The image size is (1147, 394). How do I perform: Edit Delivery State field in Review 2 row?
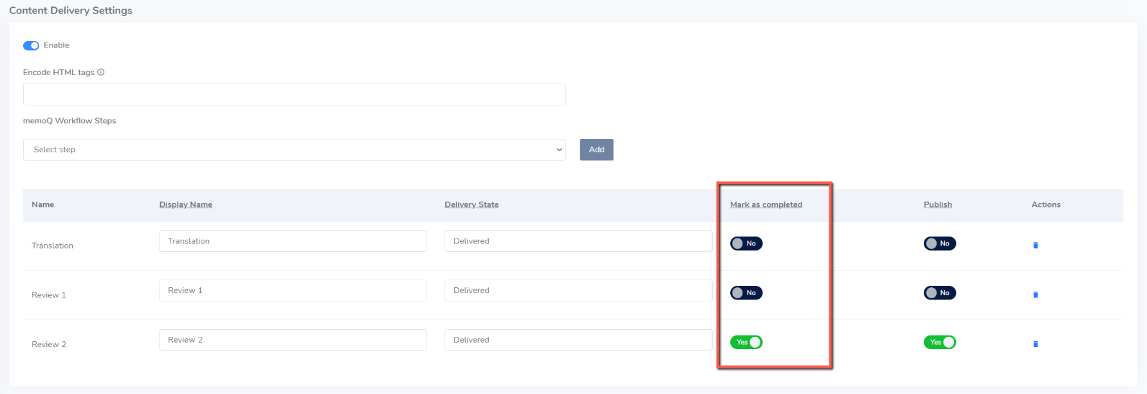coord(578,340)
